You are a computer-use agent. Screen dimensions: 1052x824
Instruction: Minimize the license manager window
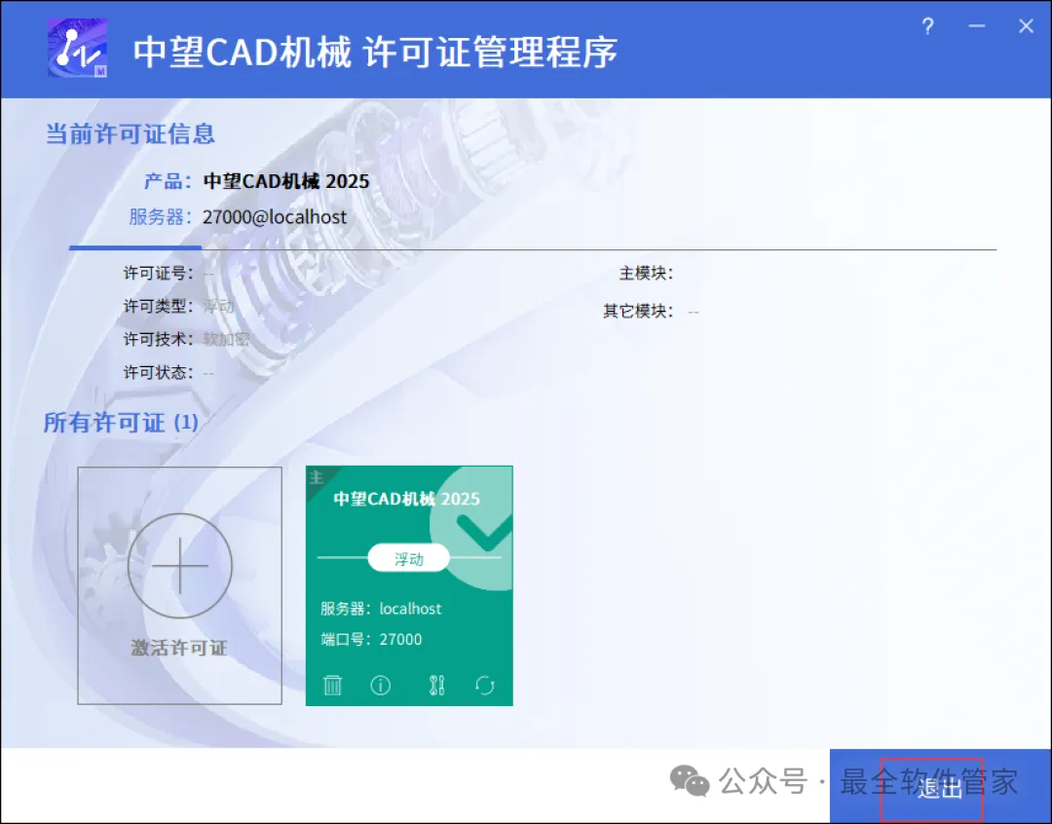[977, 26]
